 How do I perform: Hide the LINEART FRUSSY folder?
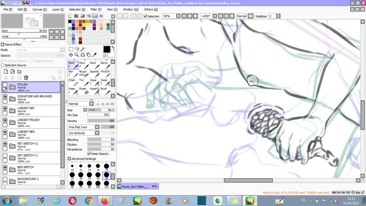pos(5,120)
